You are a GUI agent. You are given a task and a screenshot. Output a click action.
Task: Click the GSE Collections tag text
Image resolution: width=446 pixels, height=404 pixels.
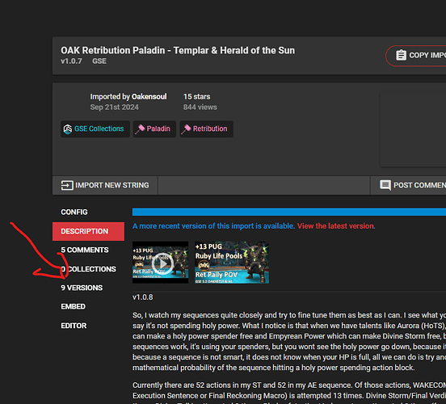99,129
